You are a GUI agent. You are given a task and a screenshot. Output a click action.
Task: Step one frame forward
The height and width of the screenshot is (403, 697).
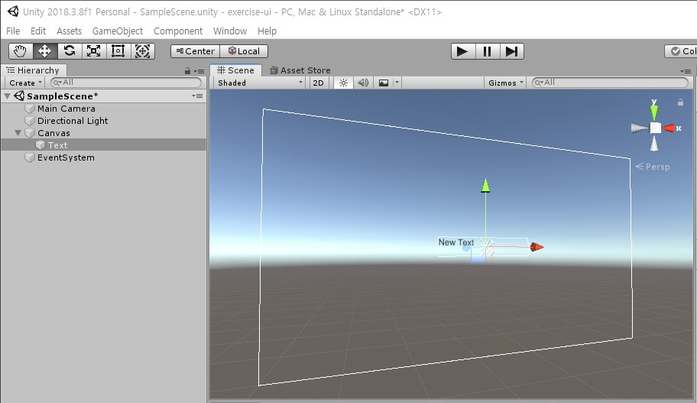511,51
